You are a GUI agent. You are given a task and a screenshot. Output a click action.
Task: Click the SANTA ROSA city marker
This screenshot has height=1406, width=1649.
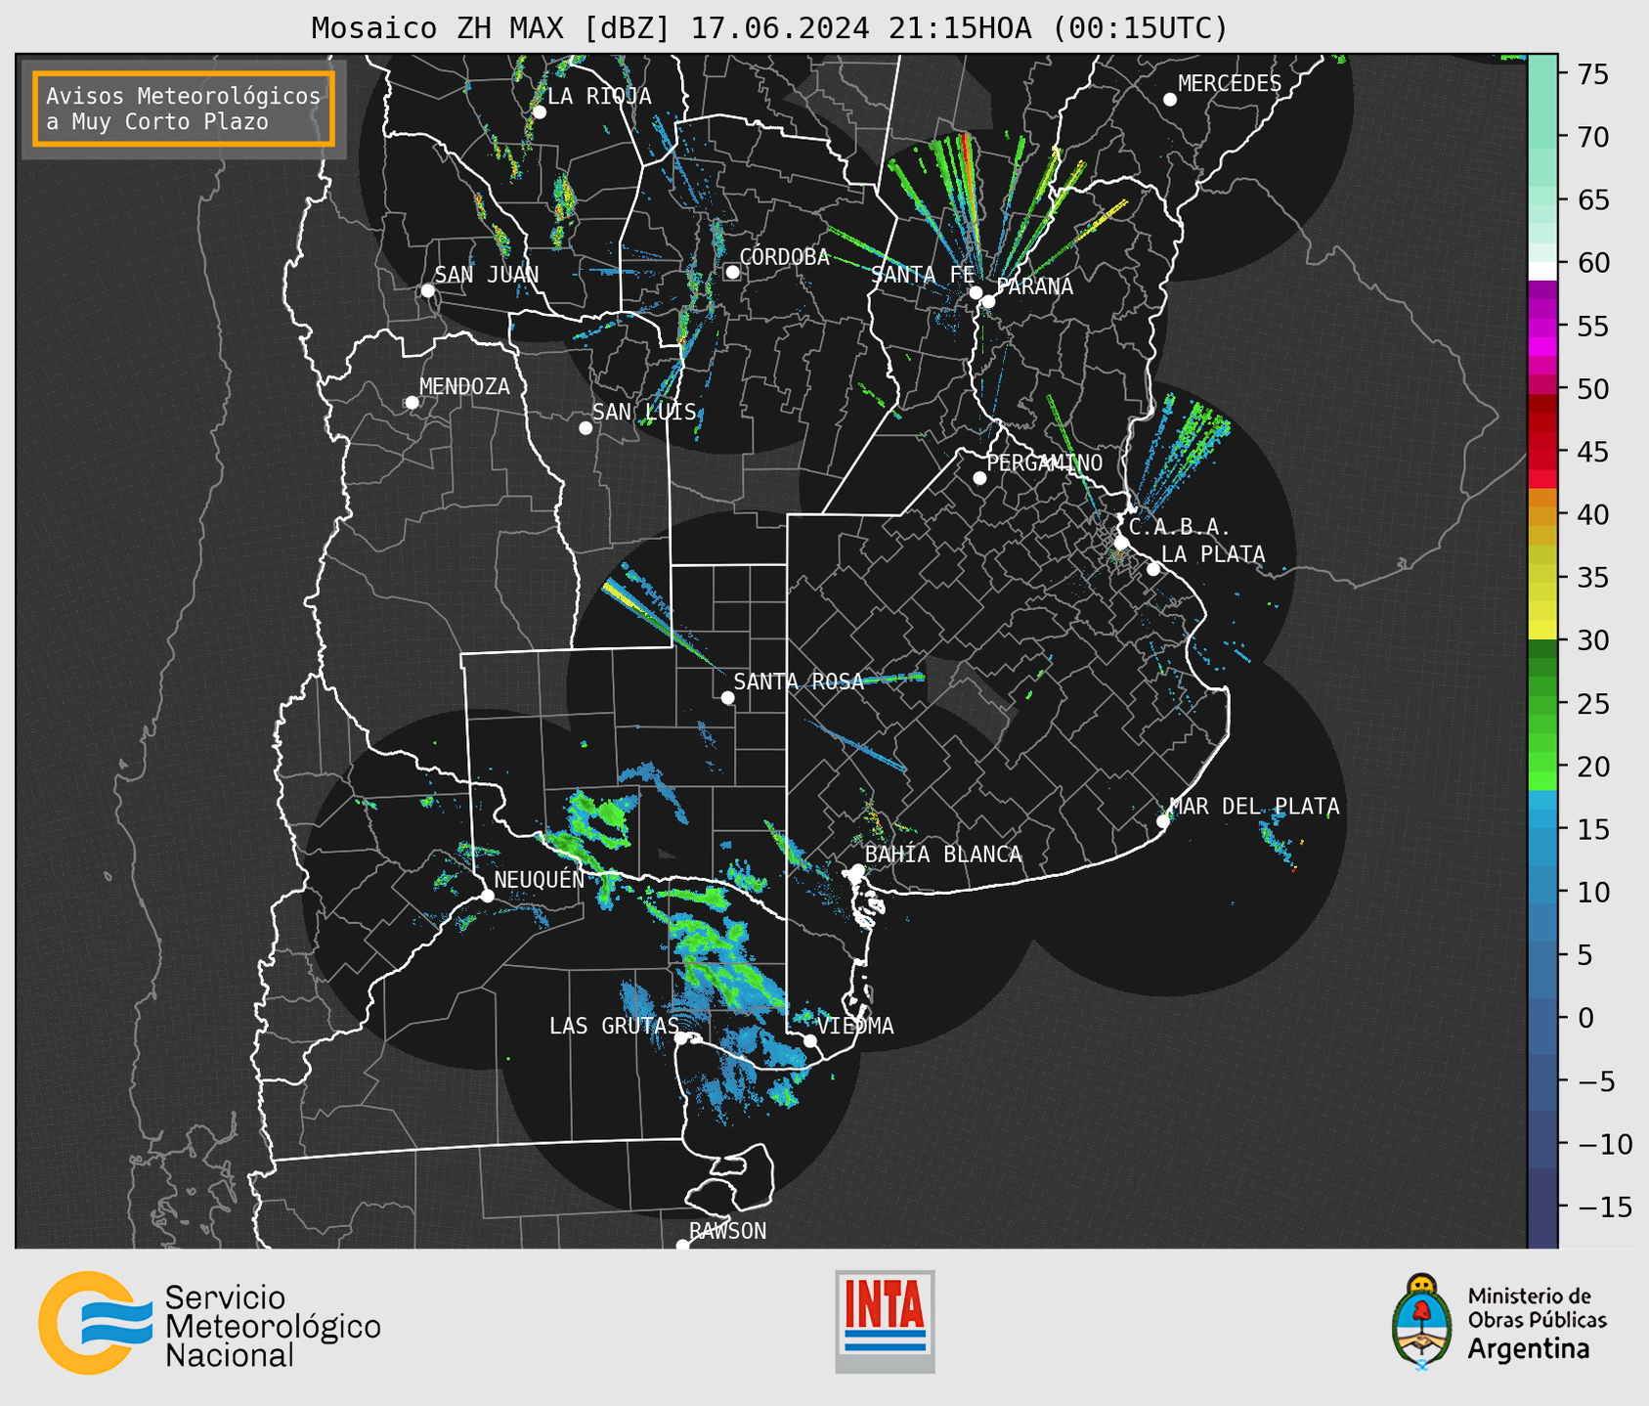pyautogui.click(x=727, y=697)
